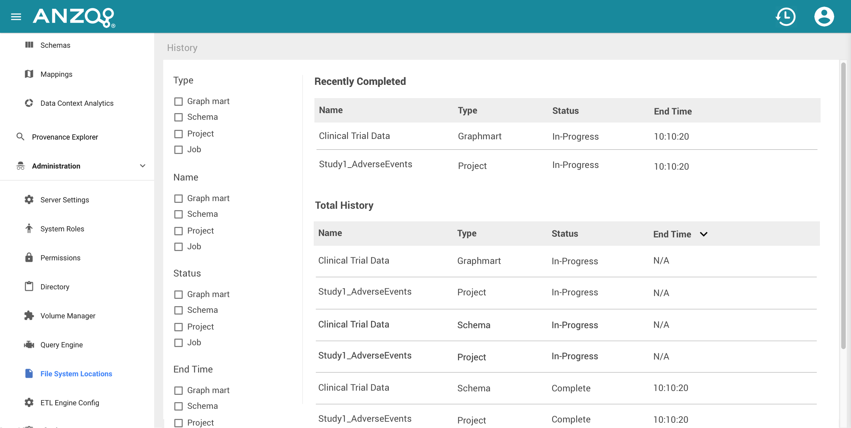The width and height of the screenshot is (851, 428).
Task: Open Data Context Analytics menu item
Action: [77, 103]
